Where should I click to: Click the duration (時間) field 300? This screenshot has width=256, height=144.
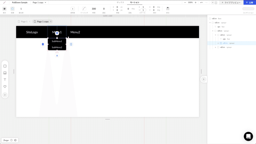point(94,9)
